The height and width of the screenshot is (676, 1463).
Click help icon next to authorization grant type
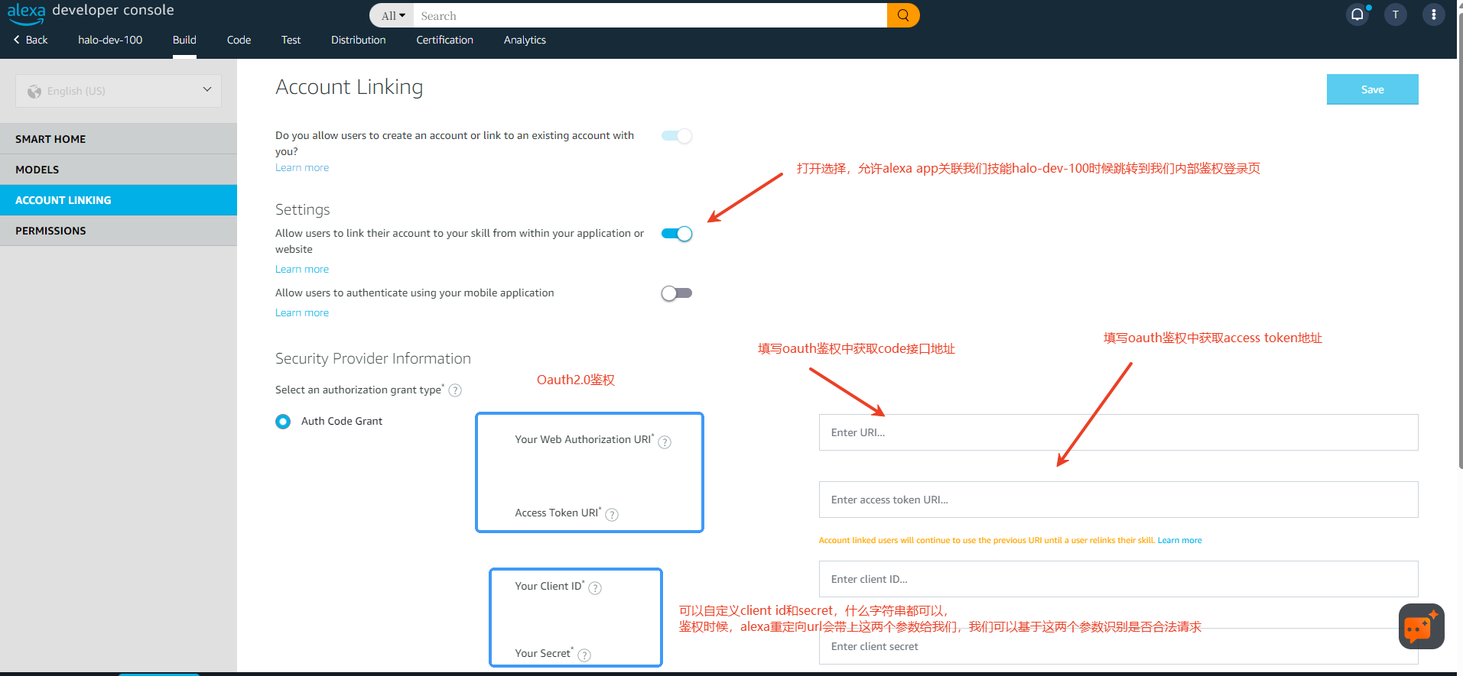455,390
